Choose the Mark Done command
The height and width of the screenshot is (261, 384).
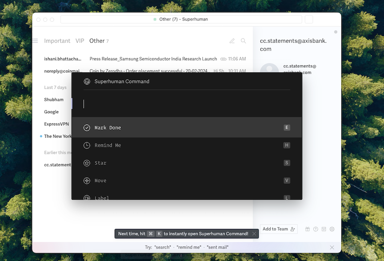[x=187, y=127]
